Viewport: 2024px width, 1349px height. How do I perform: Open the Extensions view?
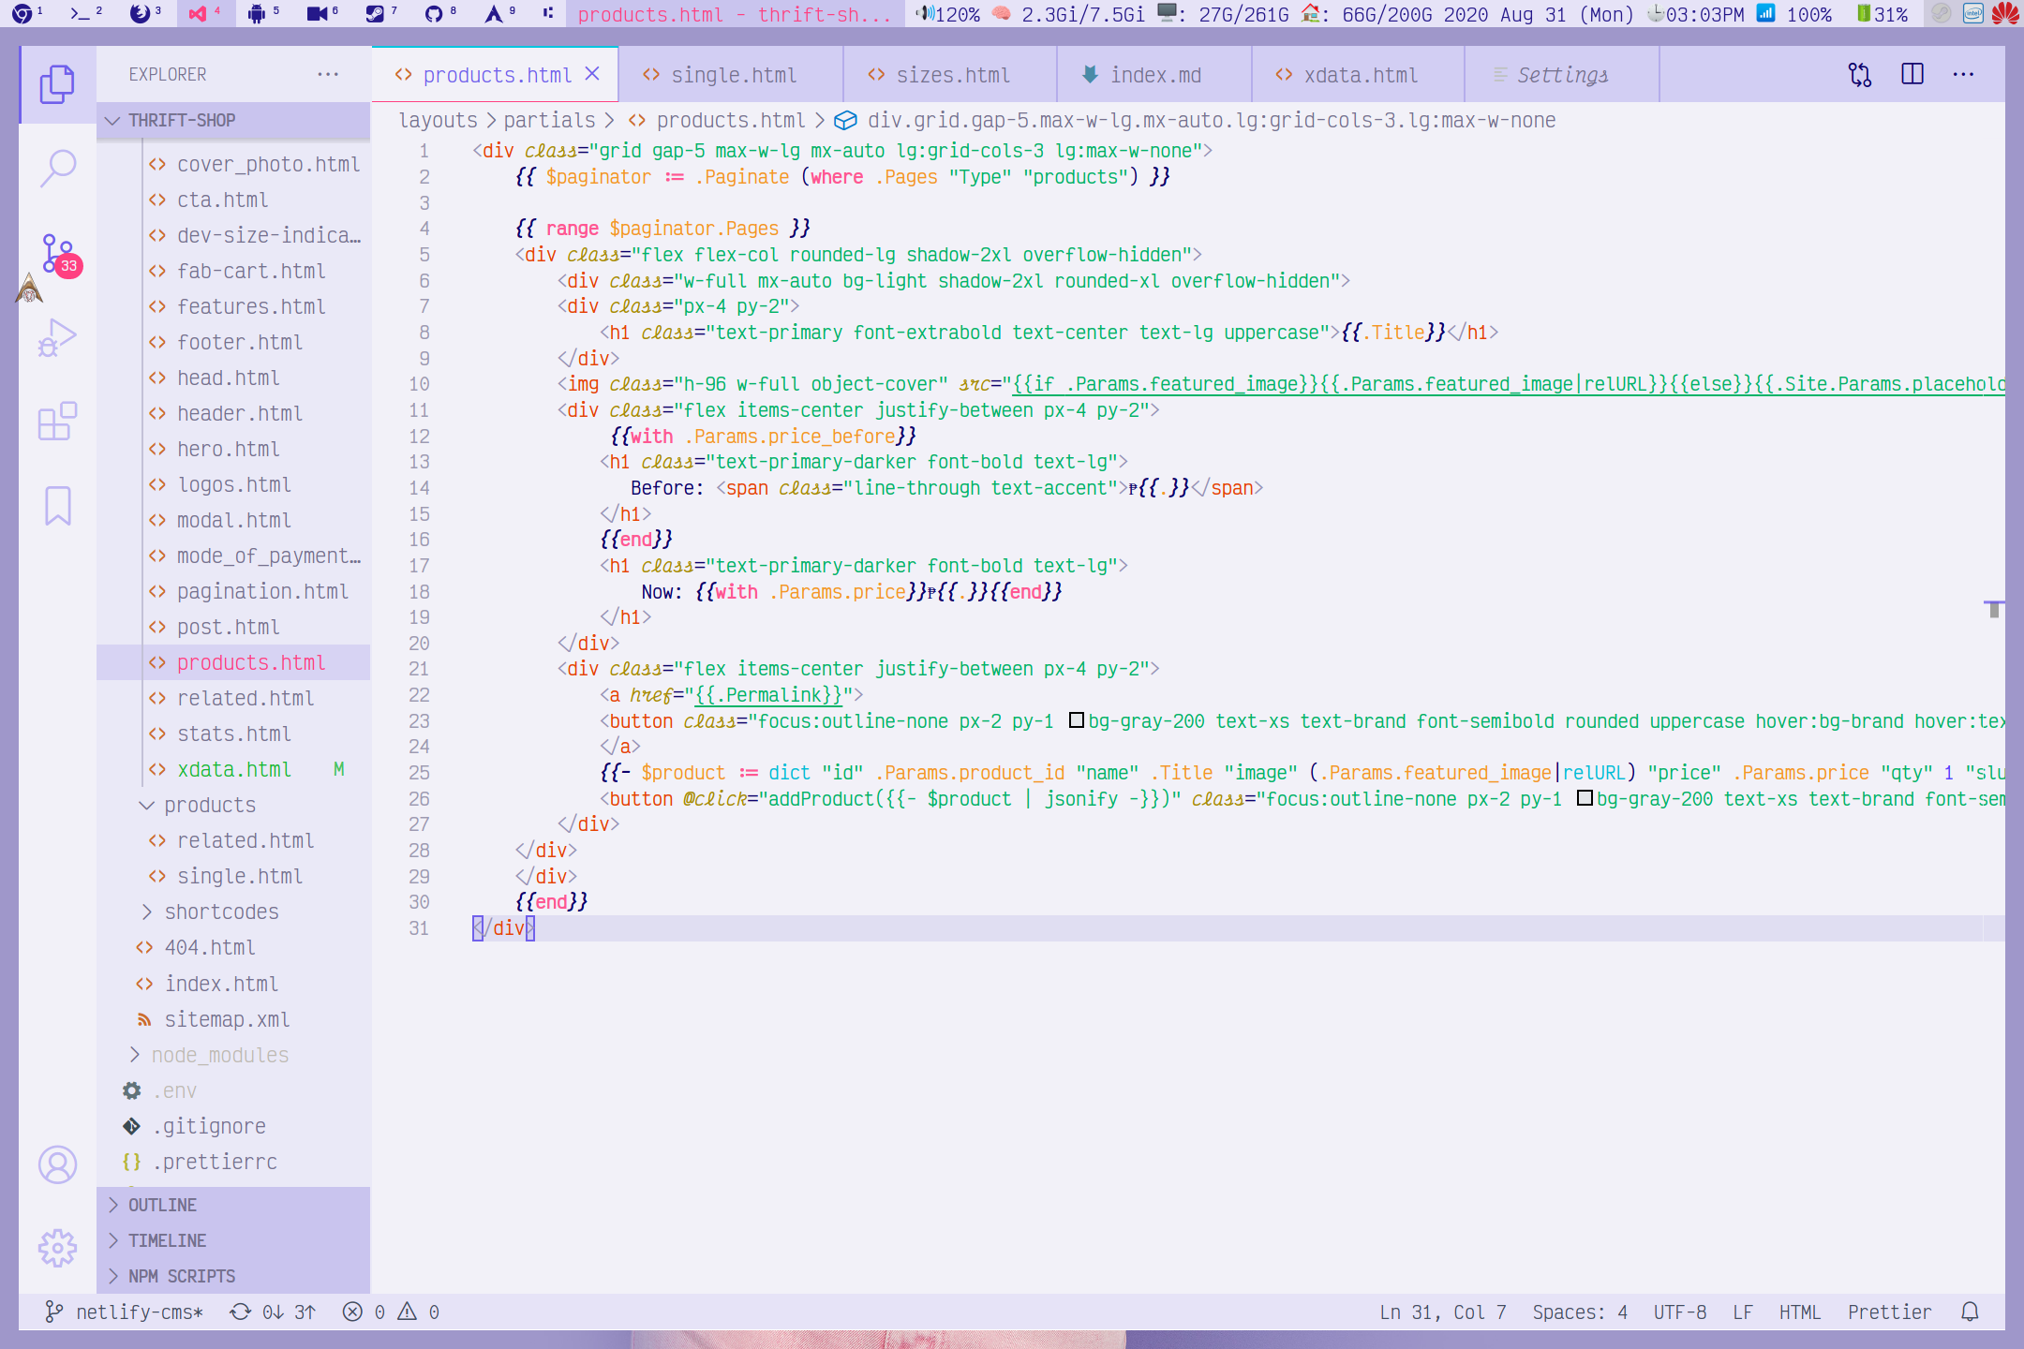pyautogui.click(x=58, y=422)
